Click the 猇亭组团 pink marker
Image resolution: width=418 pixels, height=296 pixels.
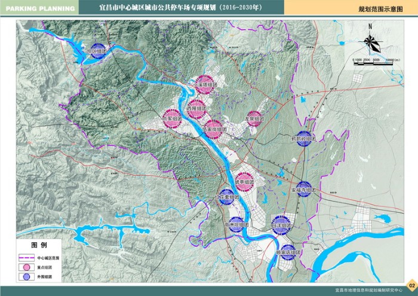[x=243, y=180]
